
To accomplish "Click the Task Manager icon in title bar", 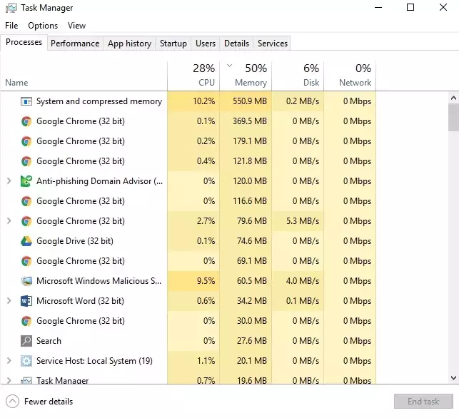I will (10, 8).
